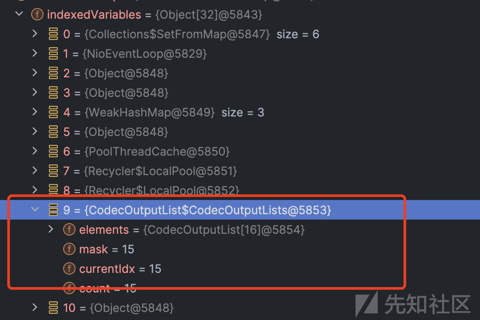
Task: Expand entry 10 Object@5848
Action: coord(35,308)
